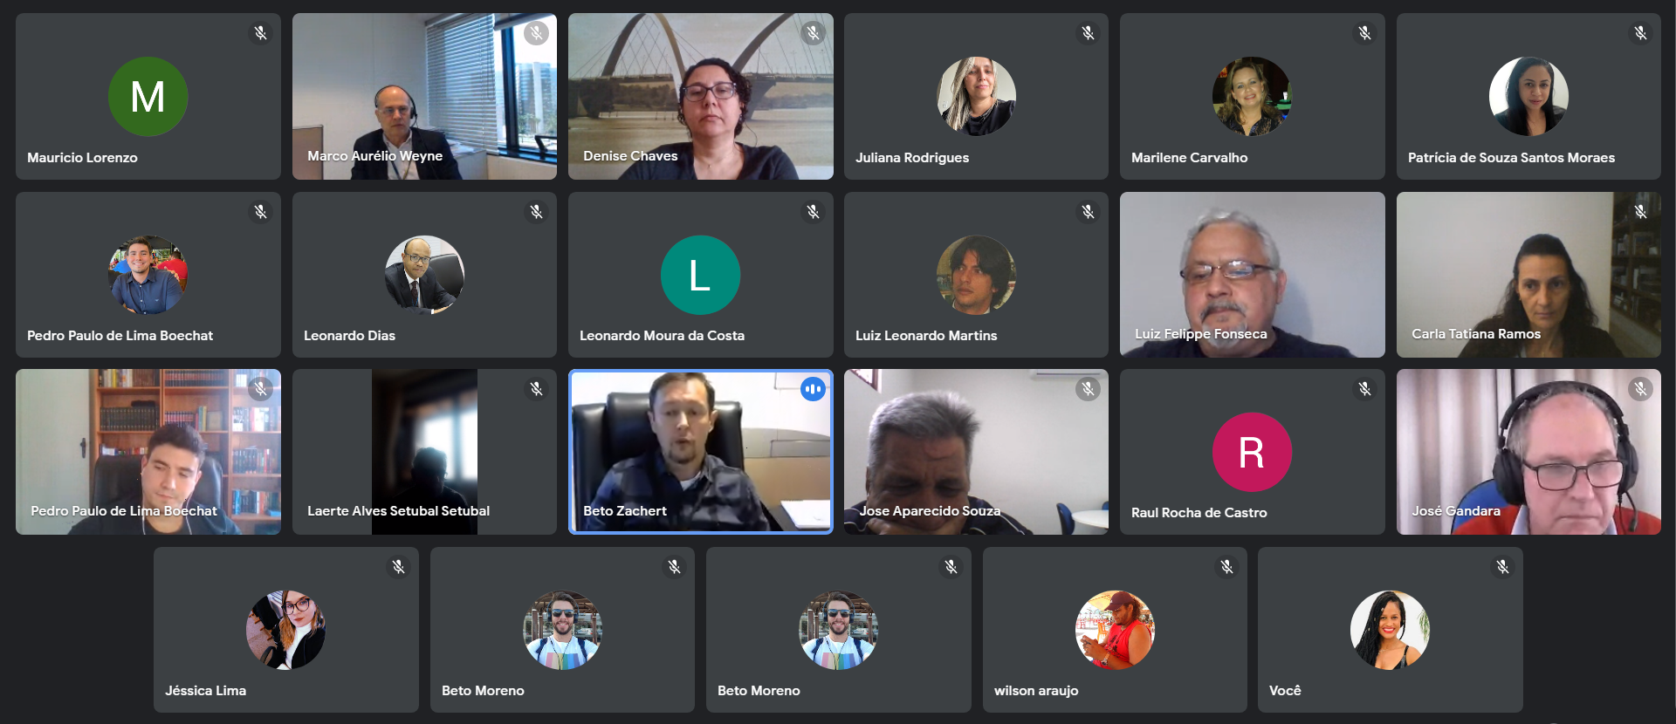Click Raul Rocha de Castro pink R avatar
The image size is (1676, 724).
point(1252,452)
